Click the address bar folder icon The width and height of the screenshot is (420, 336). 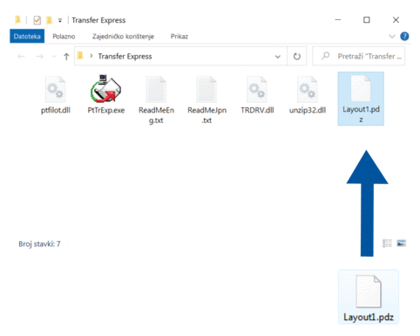[80, 56]
